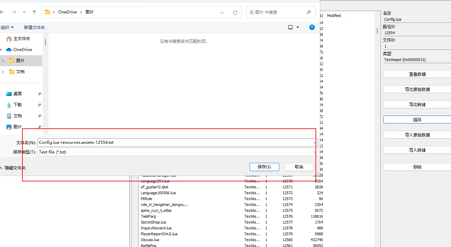Image resolution: width=451 pixels, height=247 pixels.
Task: Click navigation pane scrollbar
Action: tap(46, 42)
